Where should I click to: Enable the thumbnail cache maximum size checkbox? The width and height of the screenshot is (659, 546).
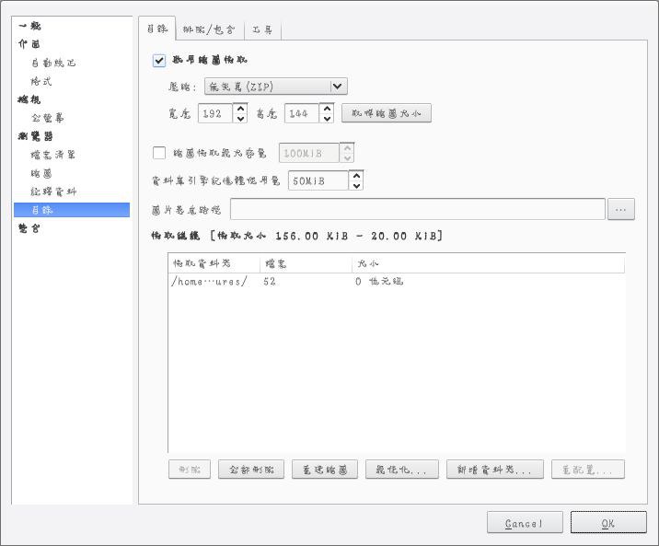click(159, 153)
